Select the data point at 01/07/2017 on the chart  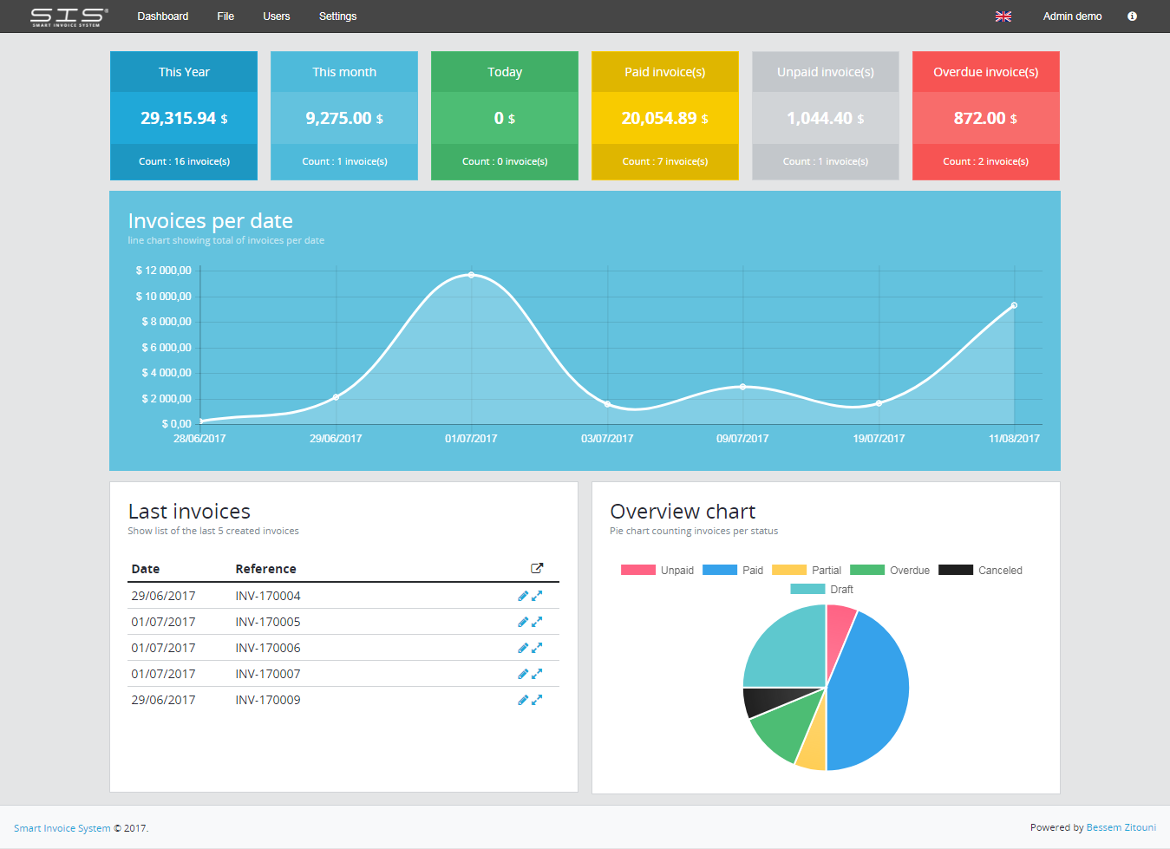471,275
